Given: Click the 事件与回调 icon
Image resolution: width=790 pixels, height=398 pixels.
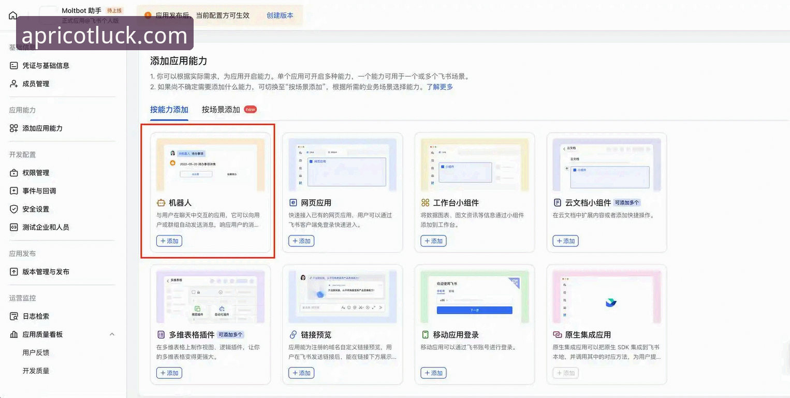Looking at the screenshot, I should click(x=14, y=191).
